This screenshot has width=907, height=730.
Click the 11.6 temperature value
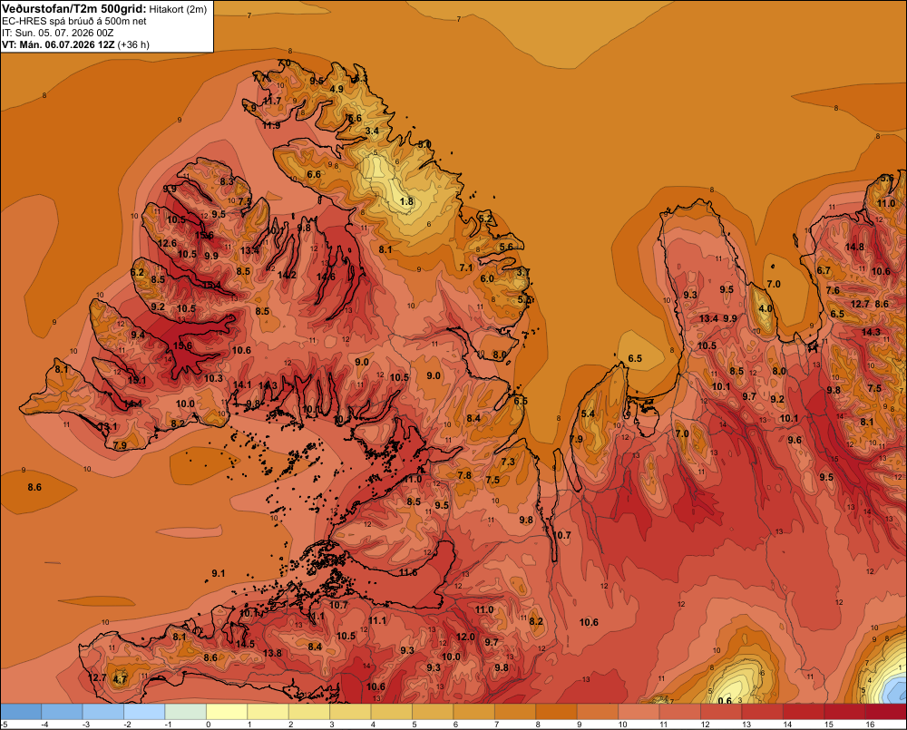coord(408,572)
